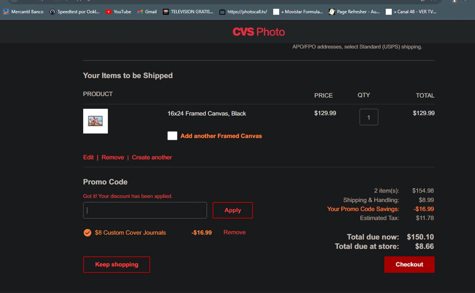The image size is (475, 293).
Task: Remove the $8 Custom Cover Journals promo
Action: pos(235,232)
